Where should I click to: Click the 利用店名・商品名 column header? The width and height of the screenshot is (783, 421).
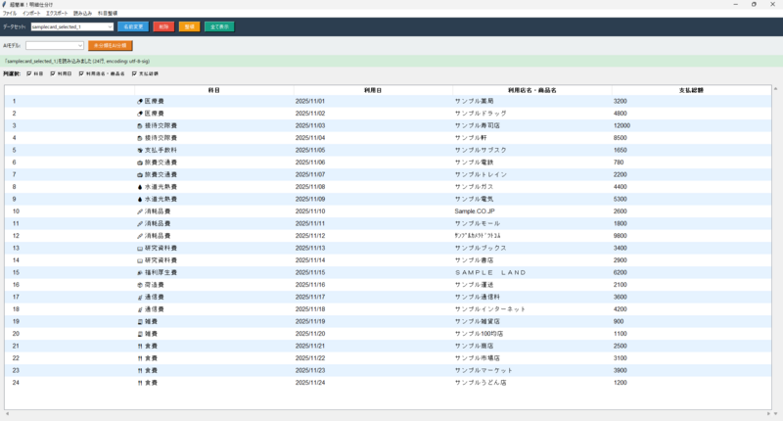point(531,89)
